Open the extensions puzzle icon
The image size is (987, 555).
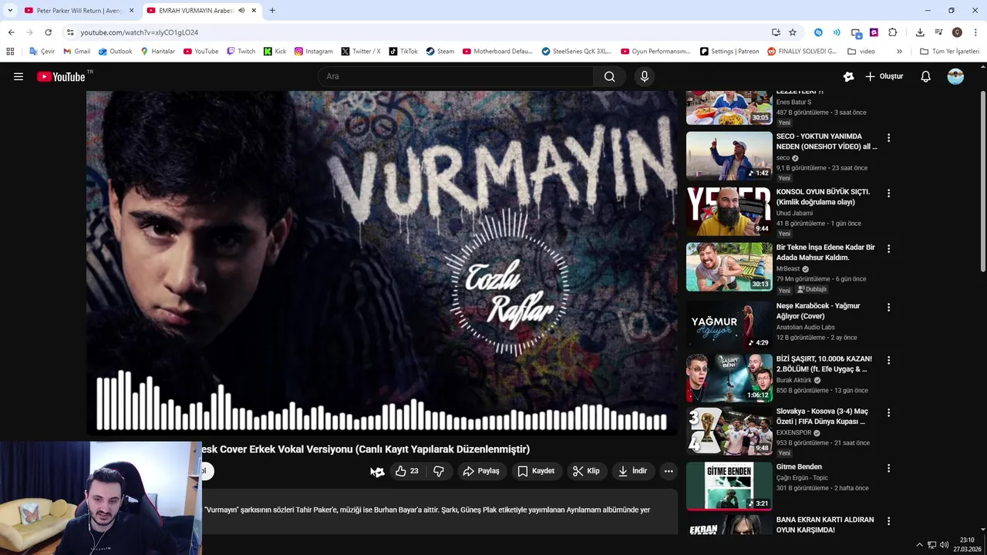893,32
